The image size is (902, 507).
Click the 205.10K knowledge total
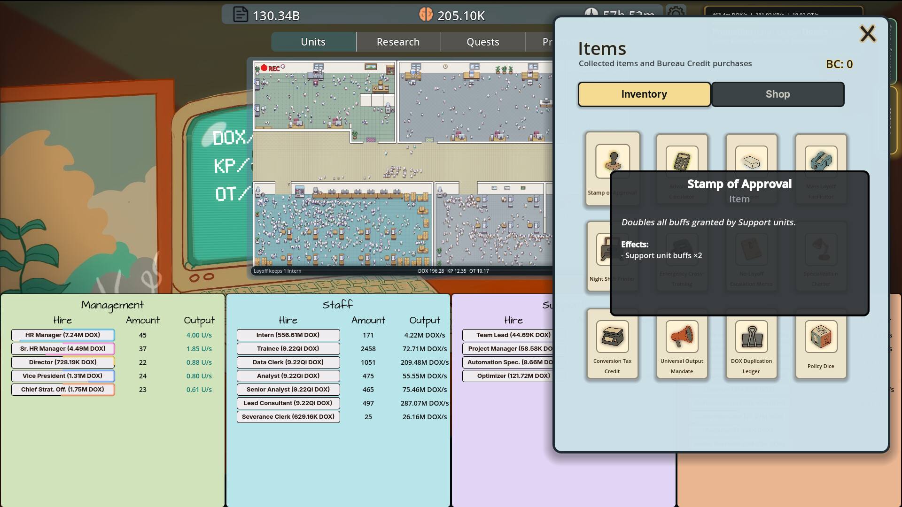461,15
